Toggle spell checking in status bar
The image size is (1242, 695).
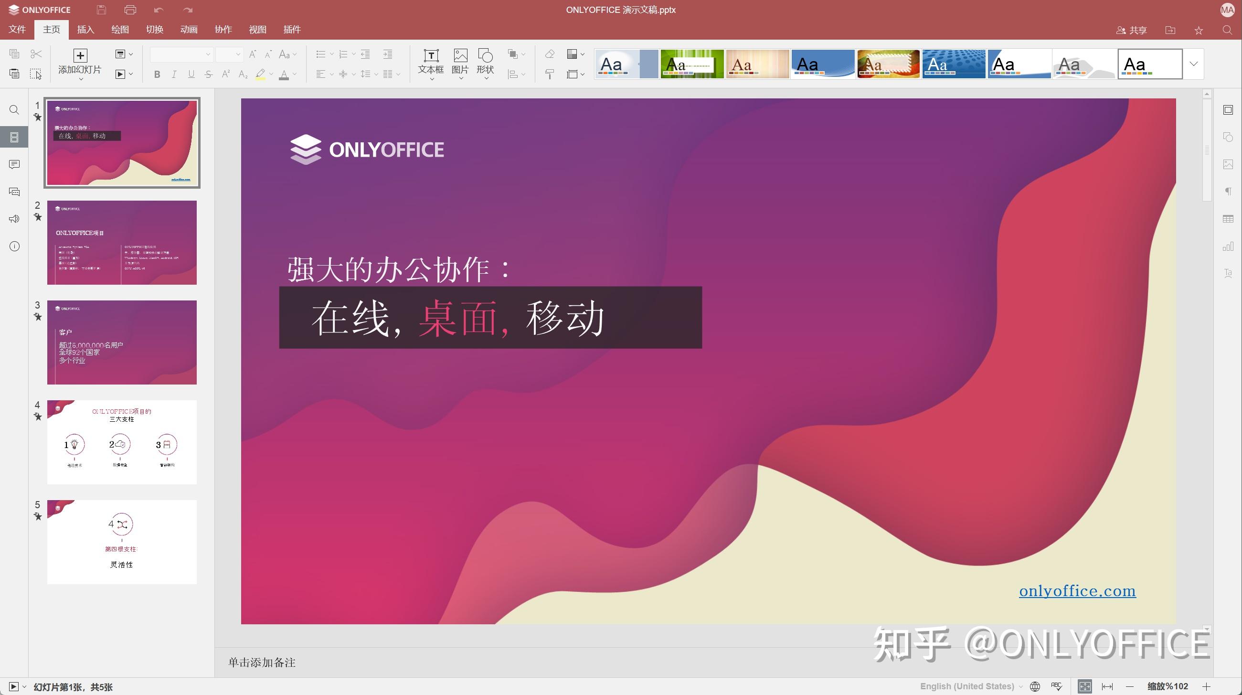pos(1056,686)
